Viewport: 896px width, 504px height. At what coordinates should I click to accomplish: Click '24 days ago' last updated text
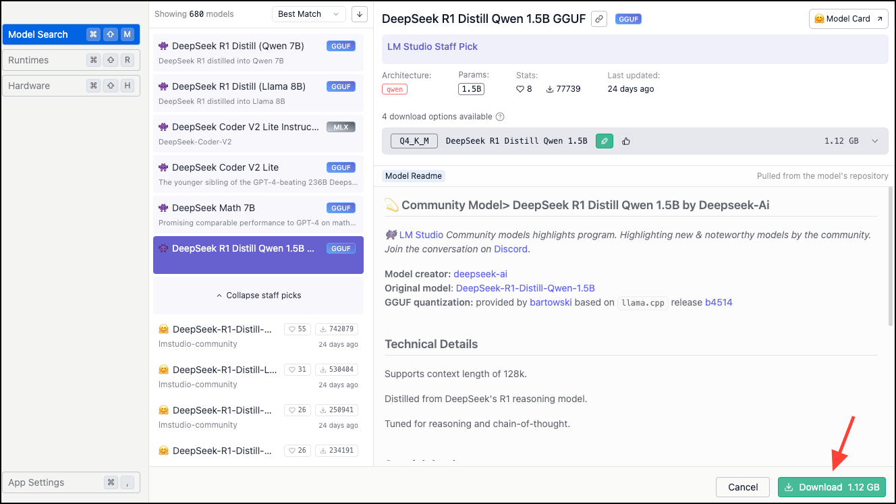tap(631, 89)
